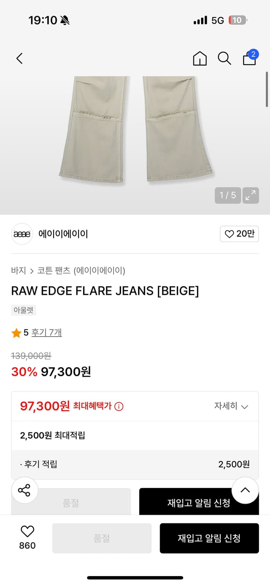Open the home screen icon

pos(200,58)
